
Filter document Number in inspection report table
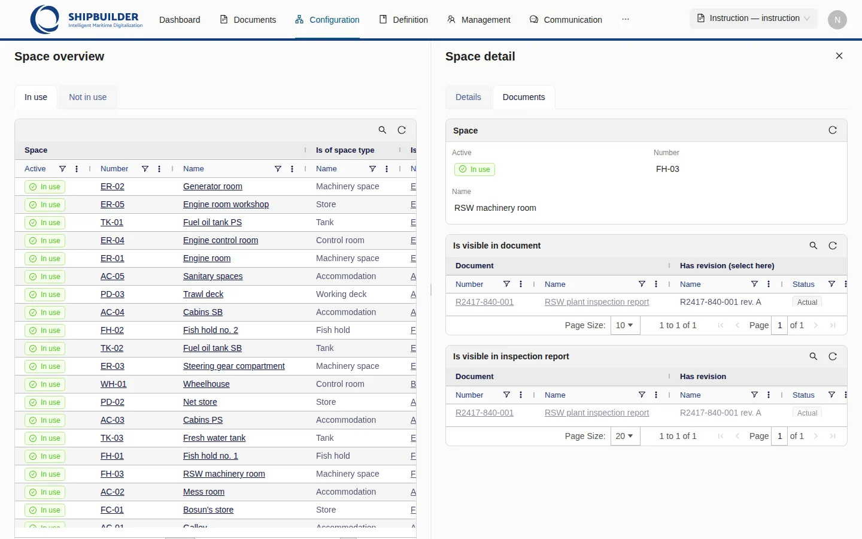506,395
